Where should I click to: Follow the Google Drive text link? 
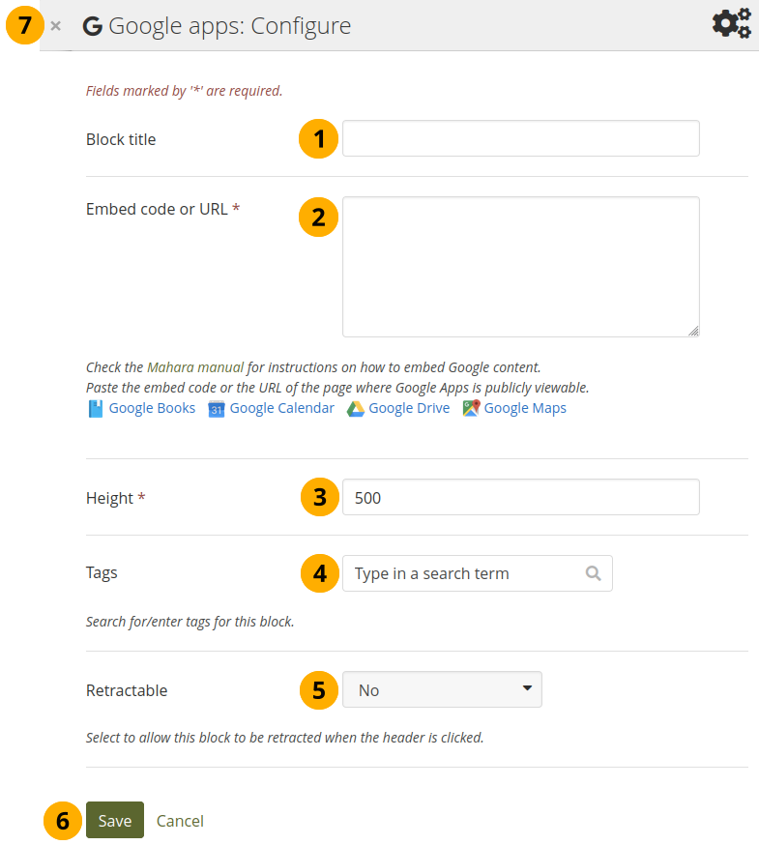(x=409, y=409)
